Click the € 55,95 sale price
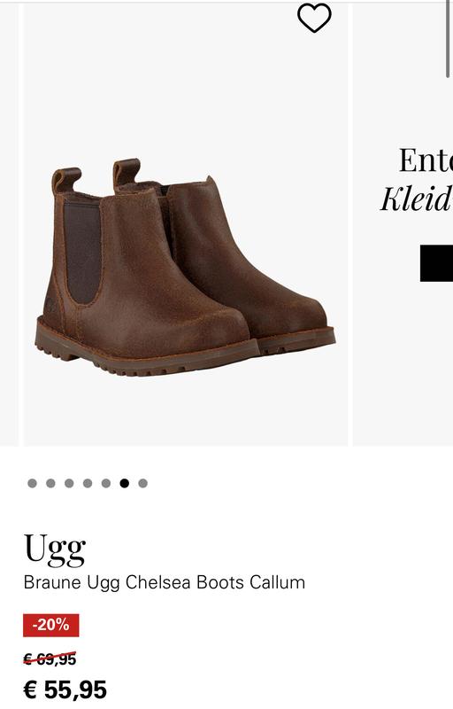Viewport: 453px width, 709px height. pos(65,690)
